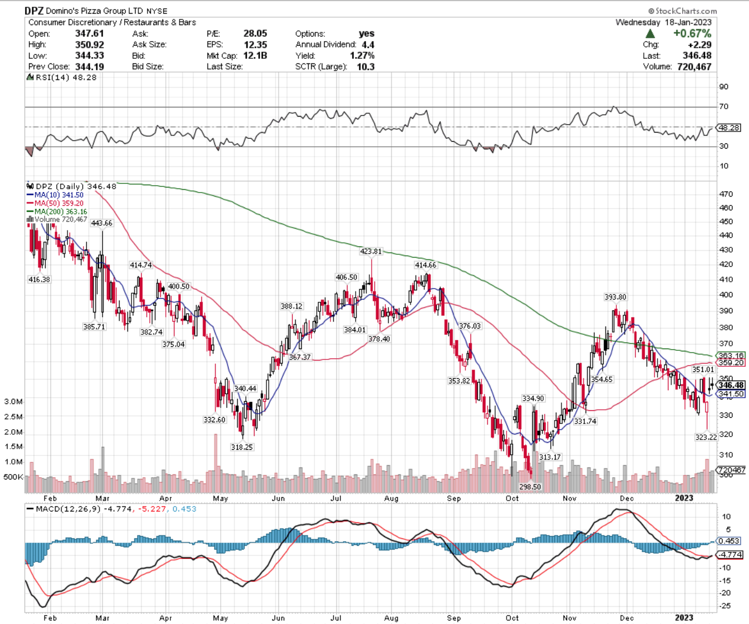Click the 0.453 MACD histogram value tag
749x624 pixels.
click(729, 541)
